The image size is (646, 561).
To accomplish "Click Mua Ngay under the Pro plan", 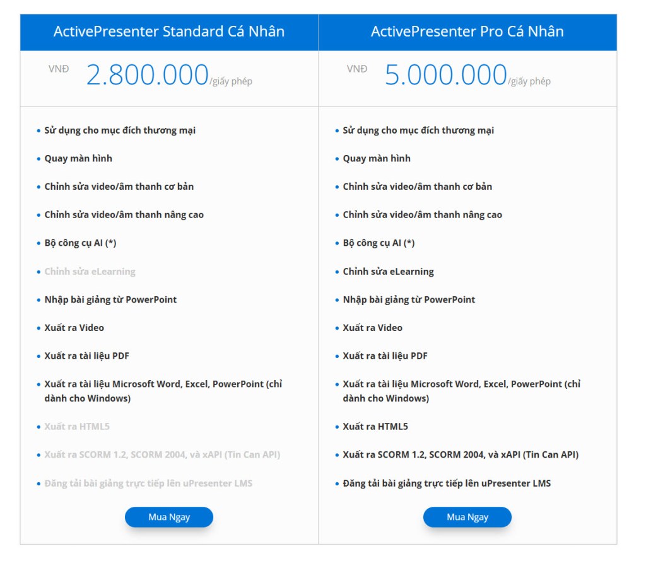I will 467,517.
